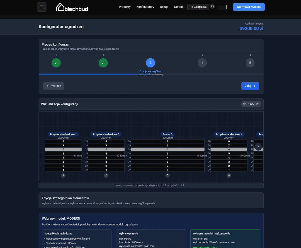Image resolution: width=301 pixels, height=248 pixels.
Task: Select the Przęsło standardowe 2 label
Action: [x=106, y=134]
